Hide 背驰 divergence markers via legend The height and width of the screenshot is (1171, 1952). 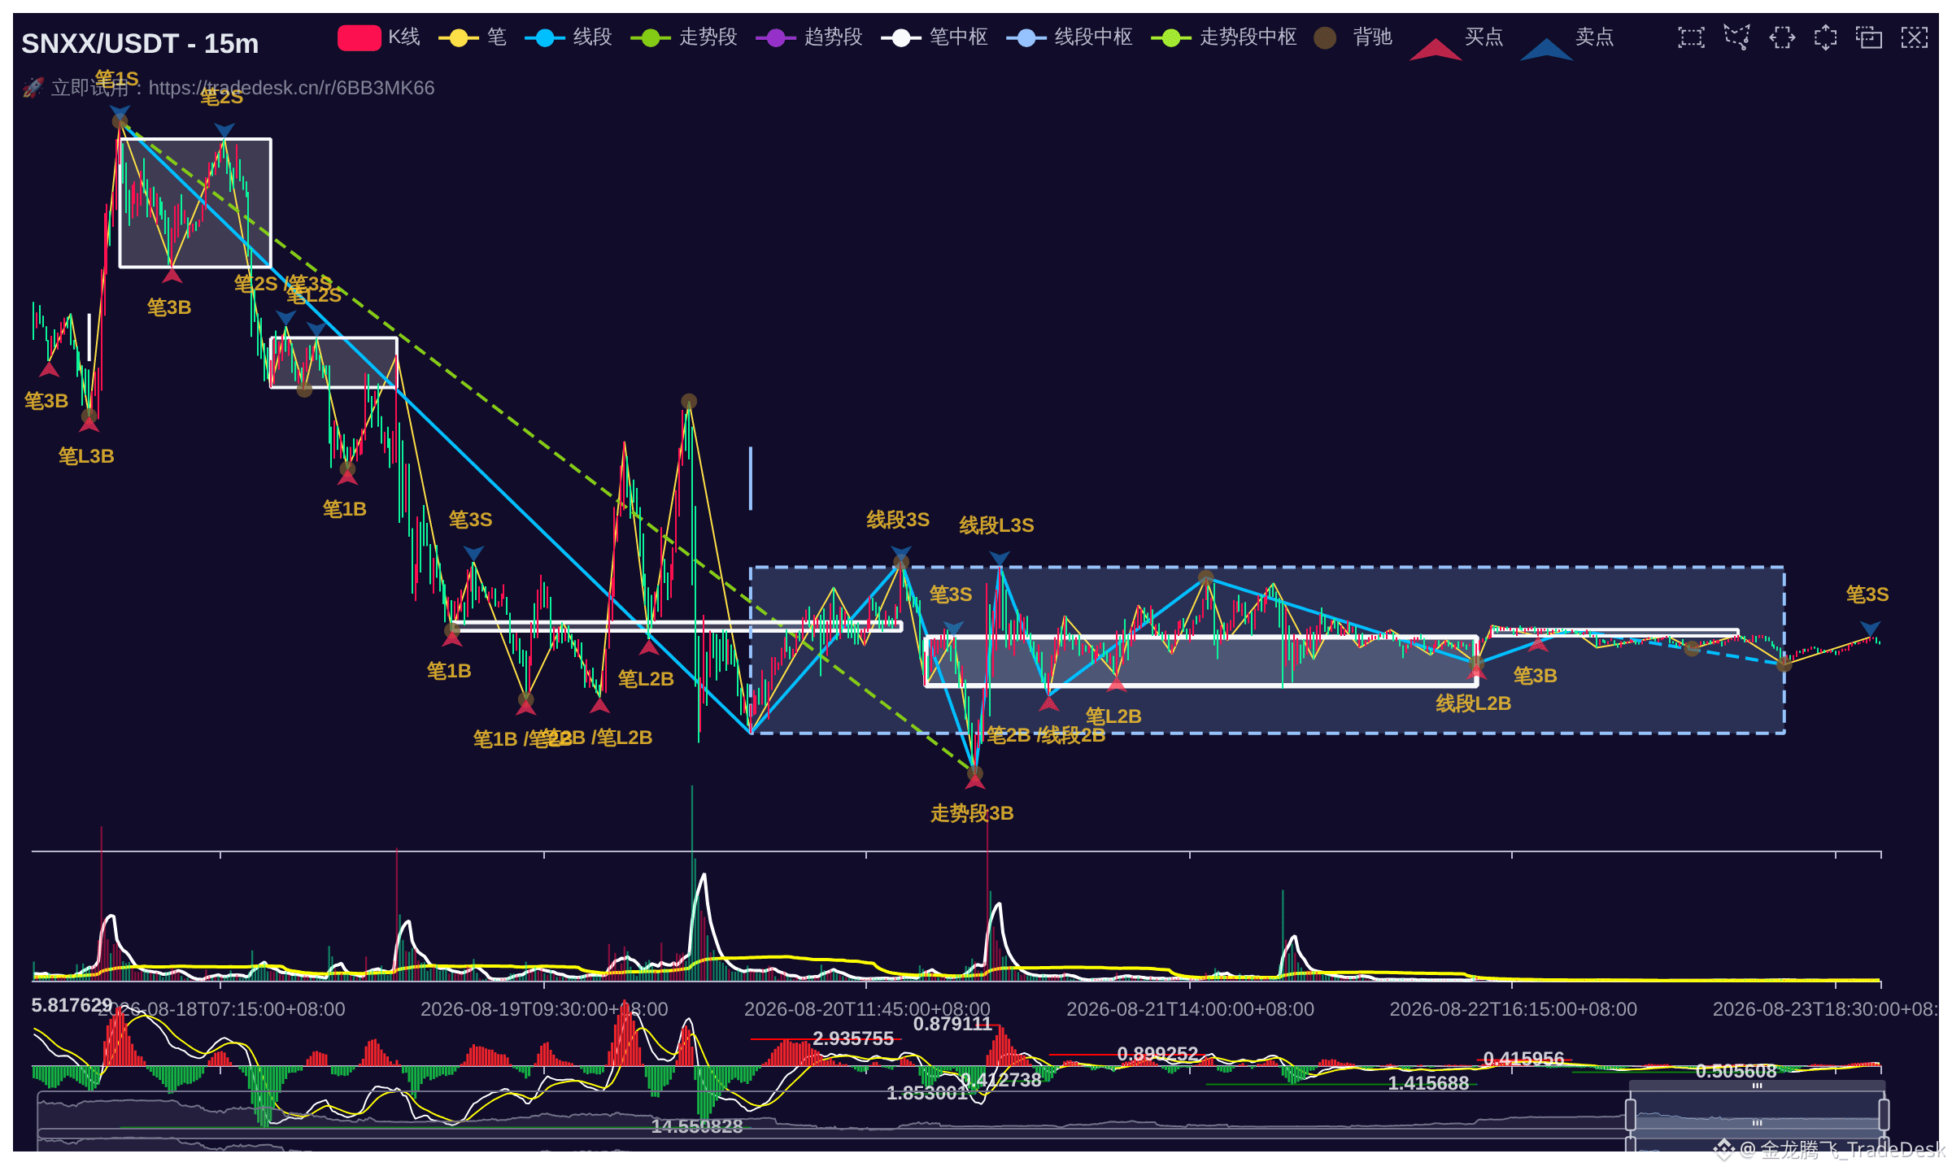click(x=1353, y=37)
